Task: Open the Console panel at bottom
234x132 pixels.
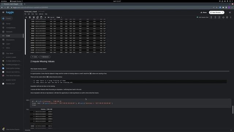Action: (x=27, y=130)
